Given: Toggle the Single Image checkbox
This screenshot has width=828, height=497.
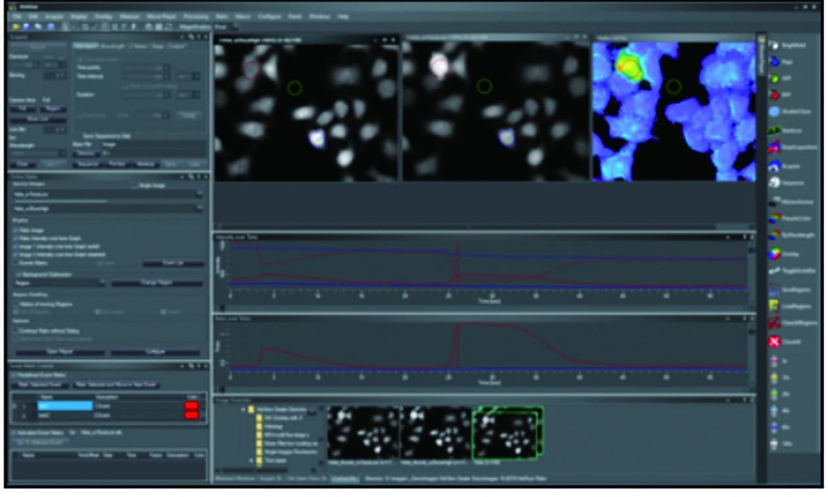Looking at the screenshot, I should (x=135, y=186).
